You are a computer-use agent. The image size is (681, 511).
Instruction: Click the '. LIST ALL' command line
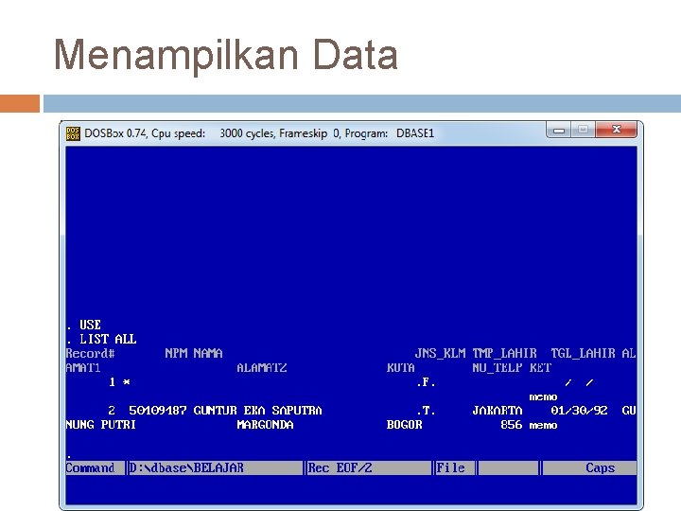101,339
